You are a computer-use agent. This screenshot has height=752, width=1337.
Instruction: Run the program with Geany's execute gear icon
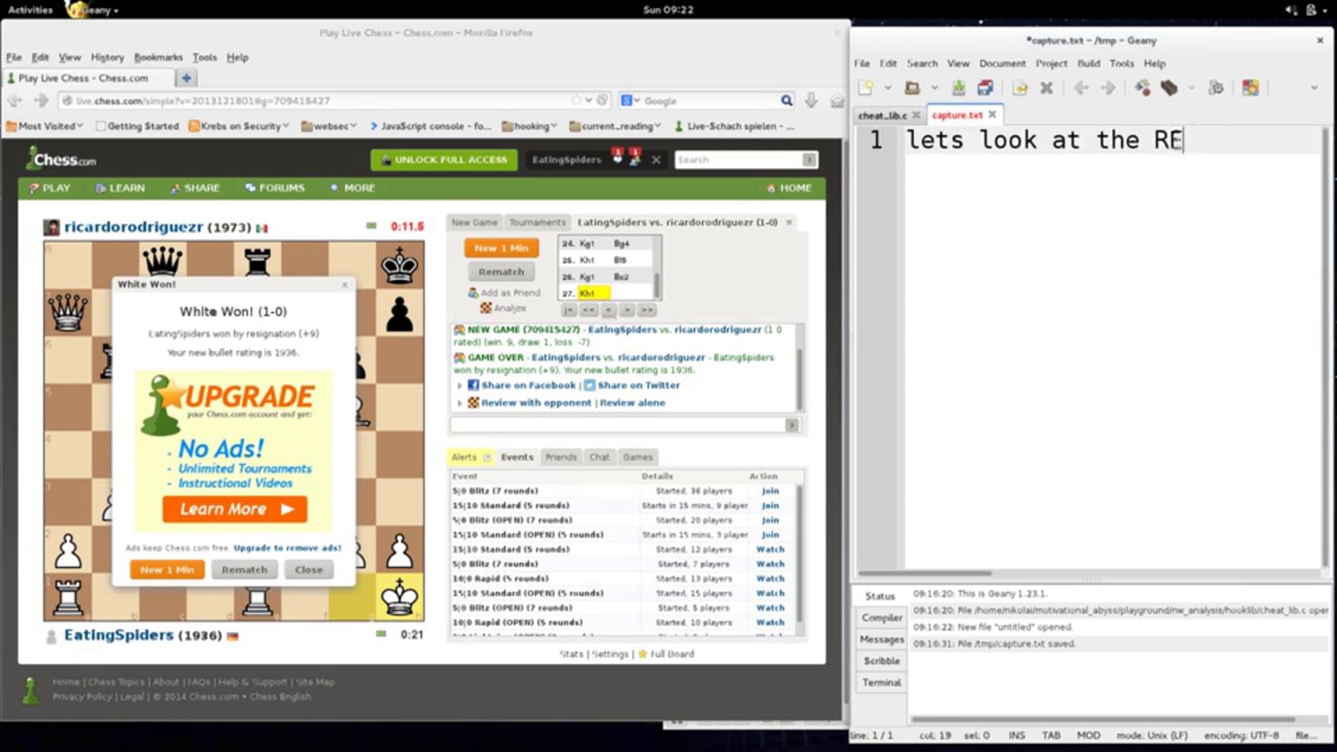click(1216, 87)
